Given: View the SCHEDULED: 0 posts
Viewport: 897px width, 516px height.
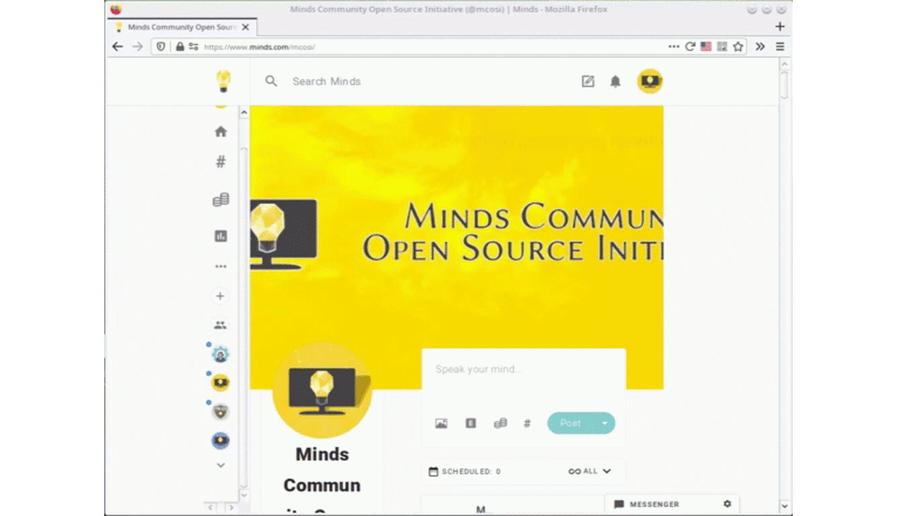Looking at the screenshot, I should 465,472.
